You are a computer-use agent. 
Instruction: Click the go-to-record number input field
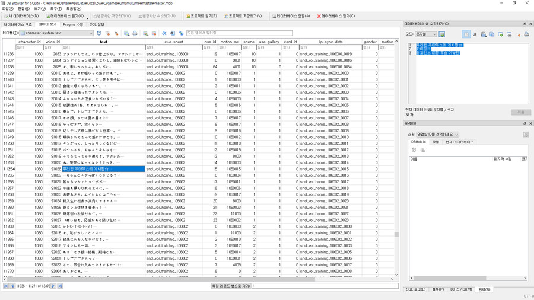325,286
